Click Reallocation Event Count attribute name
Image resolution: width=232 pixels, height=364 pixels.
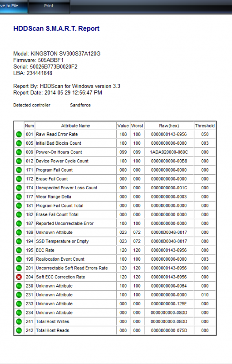click(60, 259)
